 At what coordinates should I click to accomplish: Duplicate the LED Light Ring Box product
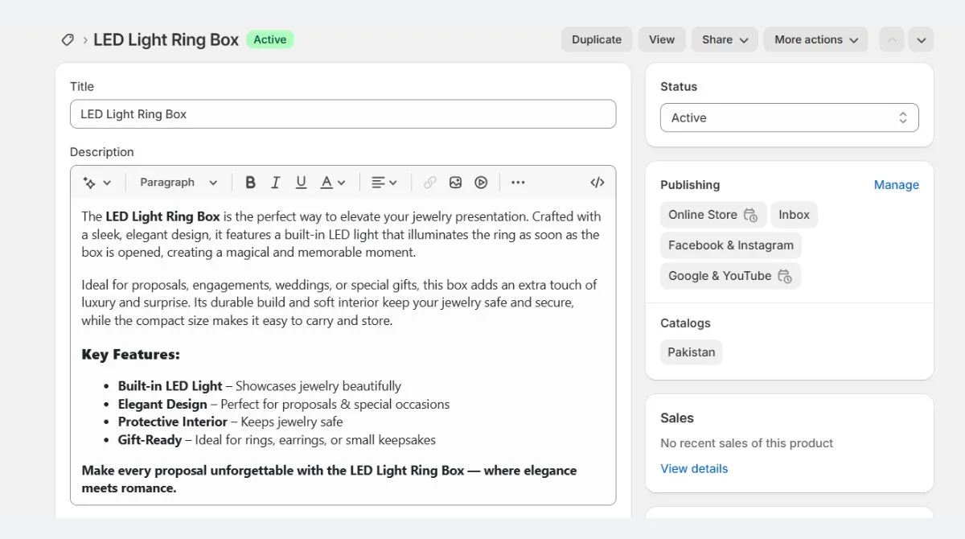tap(596, 39)
